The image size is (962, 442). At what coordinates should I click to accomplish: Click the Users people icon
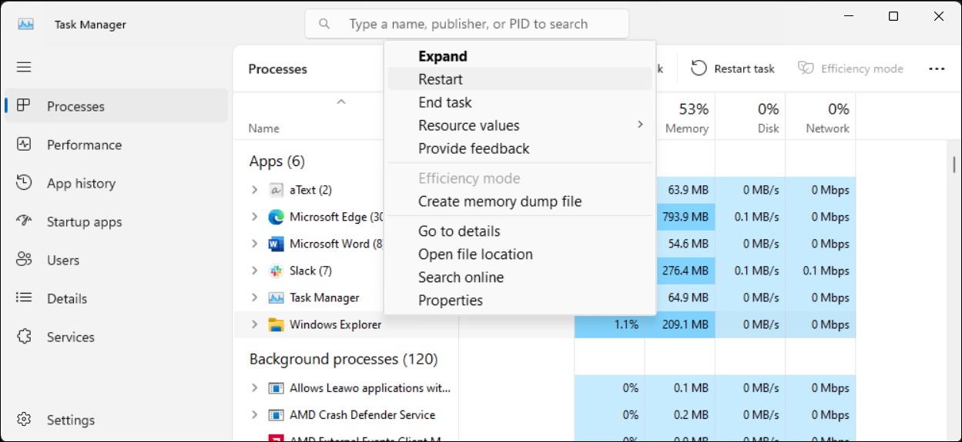(24, 260)
